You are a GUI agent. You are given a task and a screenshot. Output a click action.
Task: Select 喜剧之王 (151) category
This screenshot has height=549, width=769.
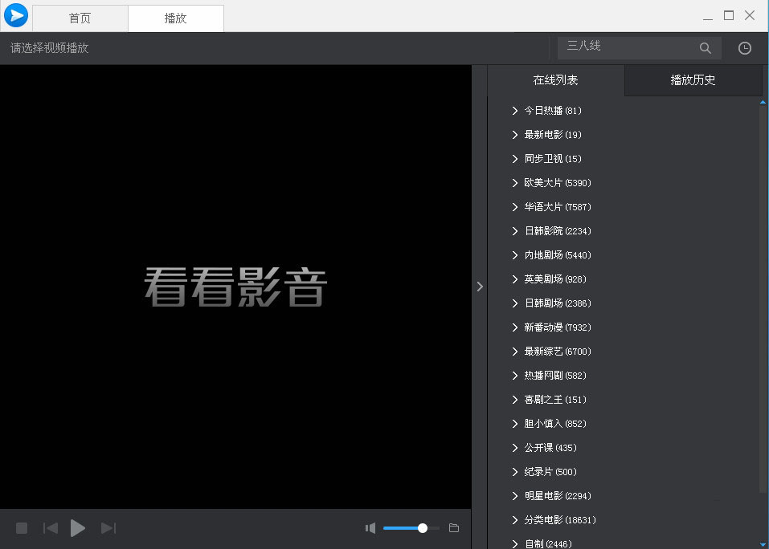pyautogui.click(x=554, y=400)
